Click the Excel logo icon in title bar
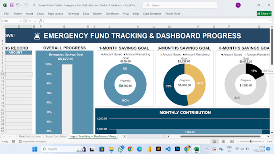This screenshot has height=154, width=274. pyautogui.click(x=5, y=5)
